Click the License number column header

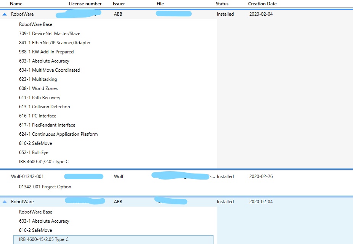pyautogui.click(x=85, y=4)
